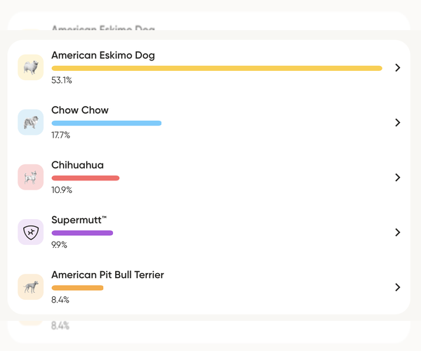Click the Supermutt shield icon

click(30, 232)
